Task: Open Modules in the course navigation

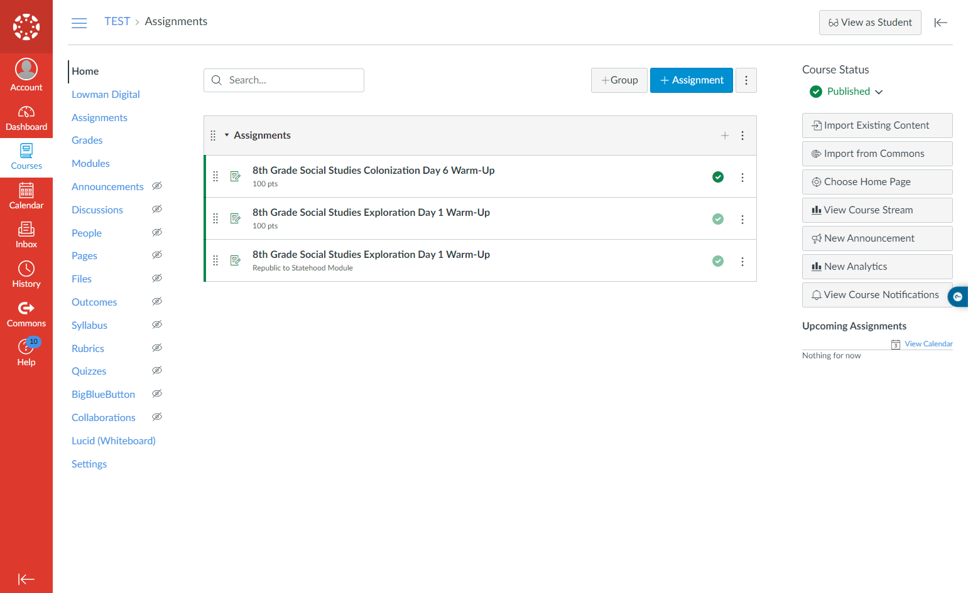Action: click(x=90, y=164)
